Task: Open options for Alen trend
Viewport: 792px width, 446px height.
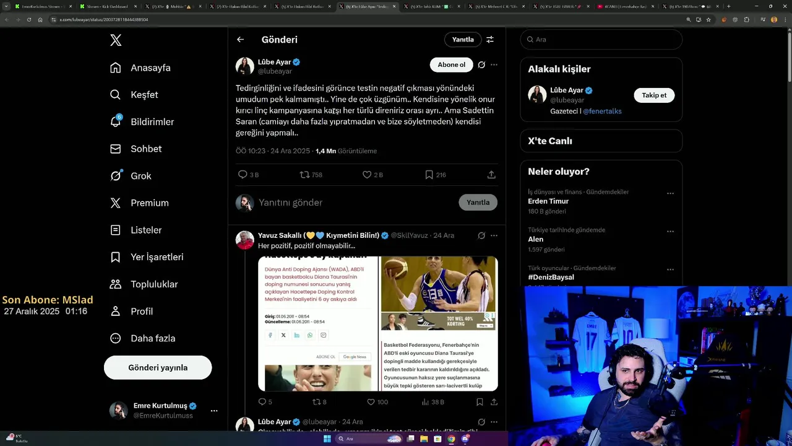Action: click(x=670, y=232)
